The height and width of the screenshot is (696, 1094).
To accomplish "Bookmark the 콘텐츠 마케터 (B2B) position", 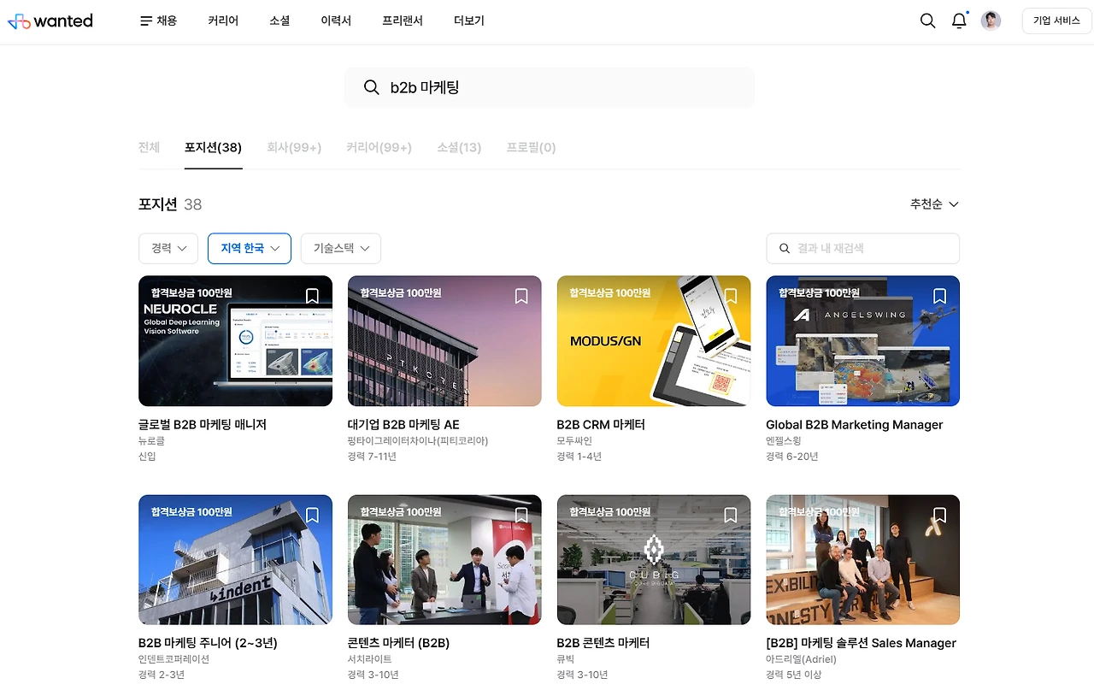I will click(x=521, y=515).
